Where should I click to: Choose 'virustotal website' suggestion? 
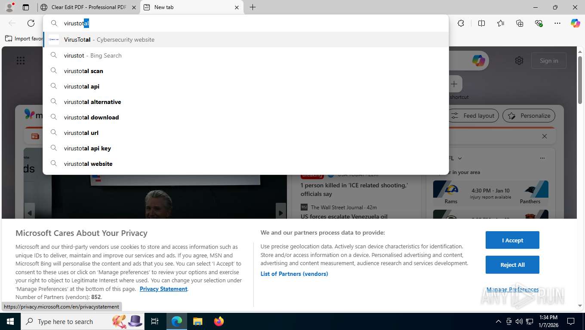click(x=246, y=164)
